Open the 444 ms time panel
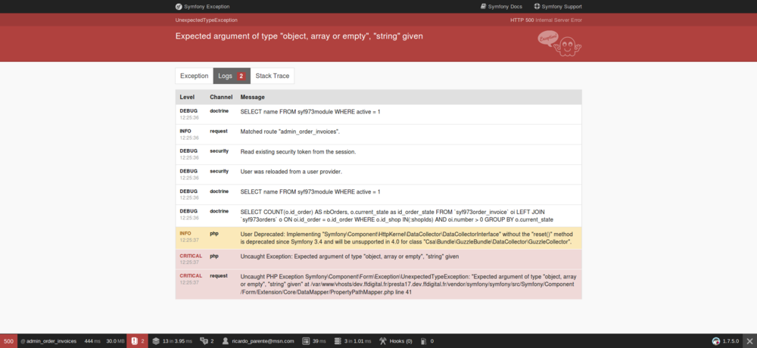757x348 pixels. coord(92,340)
